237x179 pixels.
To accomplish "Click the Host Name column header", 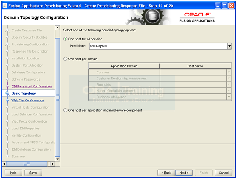I will [x=195, y=66].
